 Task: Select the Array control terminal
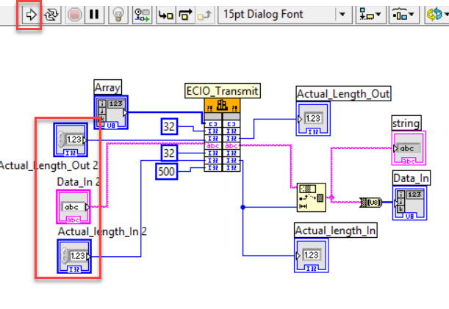(111, 112)
